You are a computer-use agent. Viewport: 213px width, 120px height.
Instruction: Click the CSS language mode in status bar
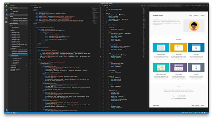click(x=202, y=113)
